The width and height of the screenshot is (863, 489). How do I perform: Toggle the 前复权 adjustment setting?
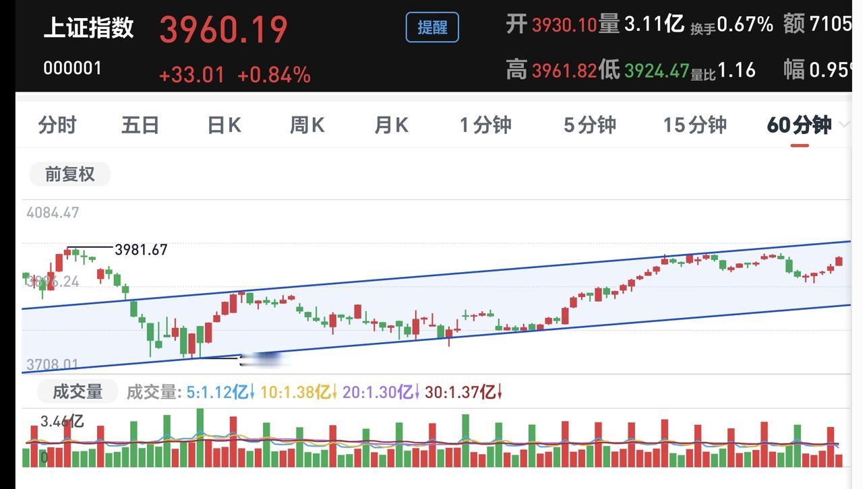coord(69,174)
